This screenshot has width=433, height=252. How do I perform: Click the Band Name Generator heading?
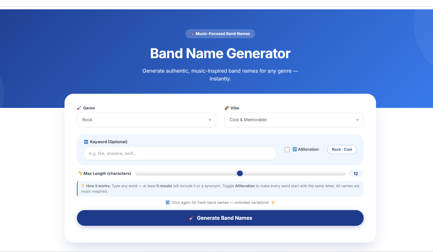point(220,53)
